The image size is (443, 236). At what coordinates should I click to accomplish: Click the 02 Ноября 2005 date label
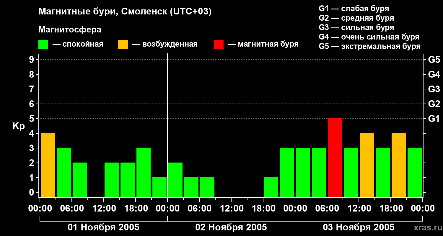click(x=231, y=227)
